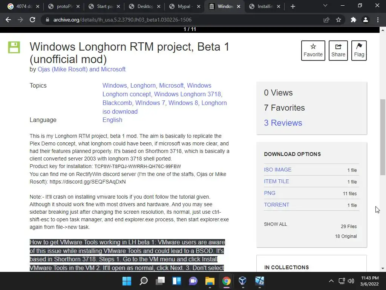This screenshot has width=386, height=290.
Task: Open the PNG download option
Action: (270, 193)
